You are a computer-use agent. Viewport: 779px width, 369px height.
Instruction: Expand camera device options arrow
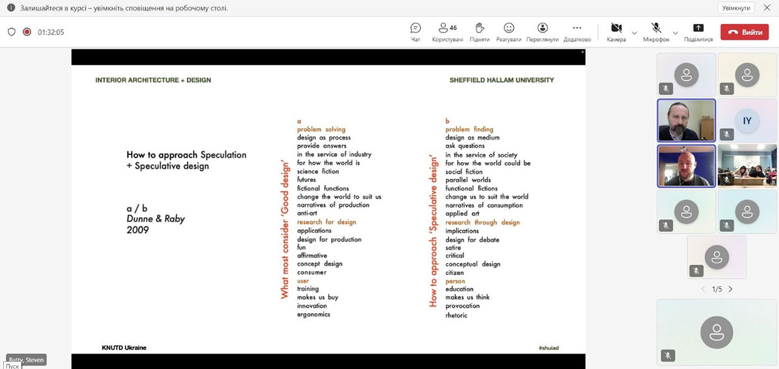point(634,32)
